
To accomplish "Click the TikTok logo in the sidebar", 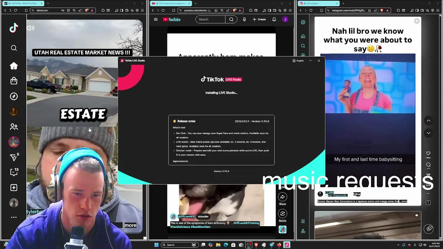I will click(x=13, y=28).
